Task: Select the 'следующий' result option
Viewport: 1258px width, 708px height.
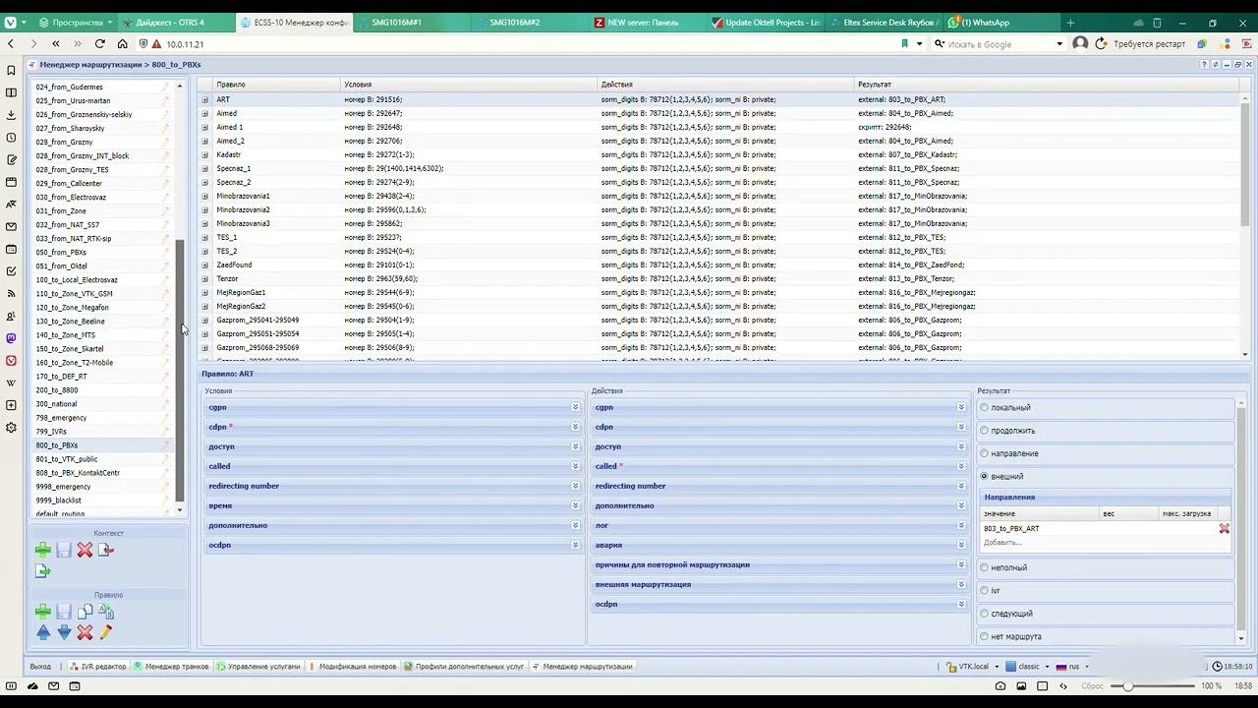Action: (x=984, y=614)
